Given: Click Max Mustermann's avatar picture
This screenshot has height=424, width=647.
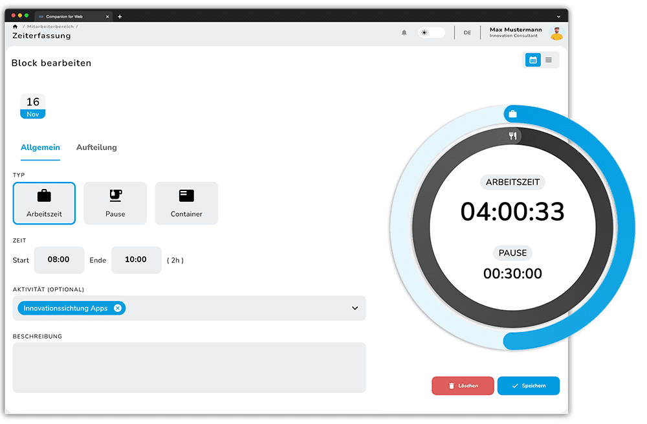Looking at the screenshot, I should coord(556,32).
